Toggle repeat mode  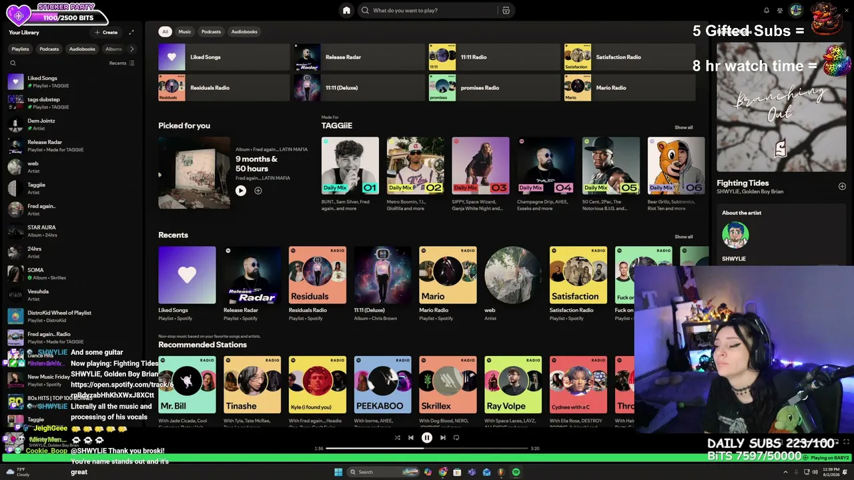tap(456, 438)
